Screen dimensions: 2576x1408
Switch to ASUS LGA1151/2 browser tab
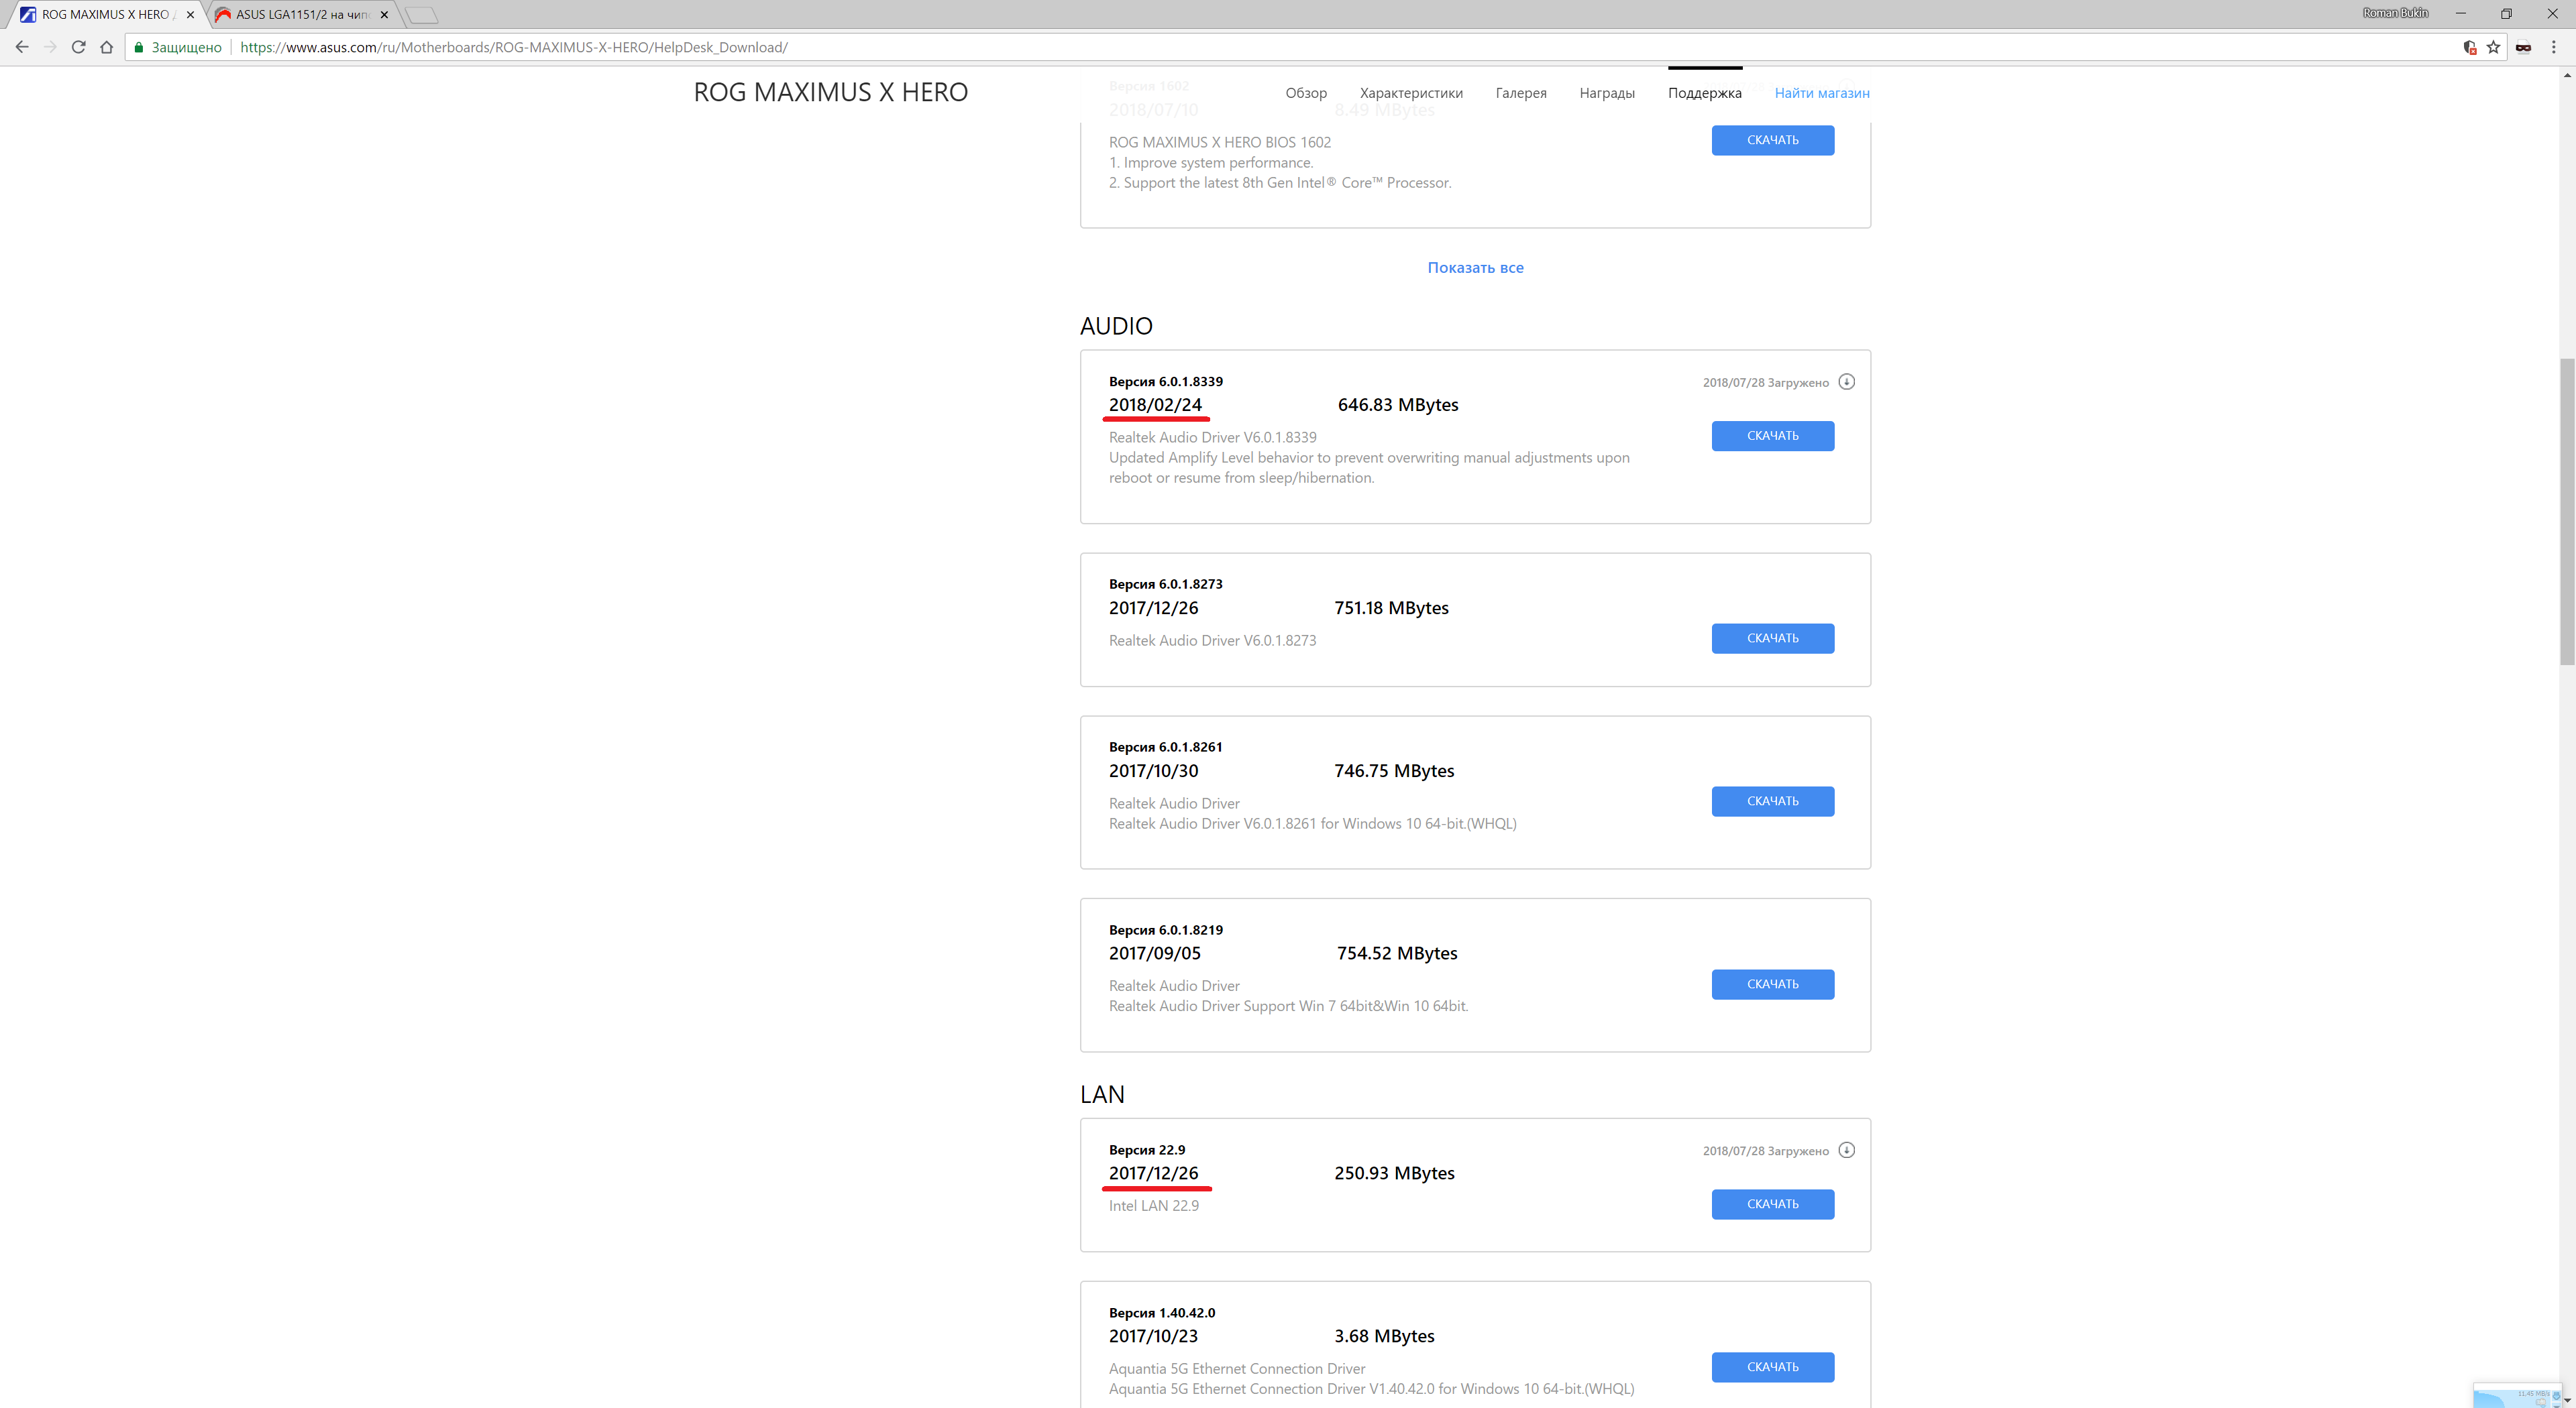click(x=300, y=15)
